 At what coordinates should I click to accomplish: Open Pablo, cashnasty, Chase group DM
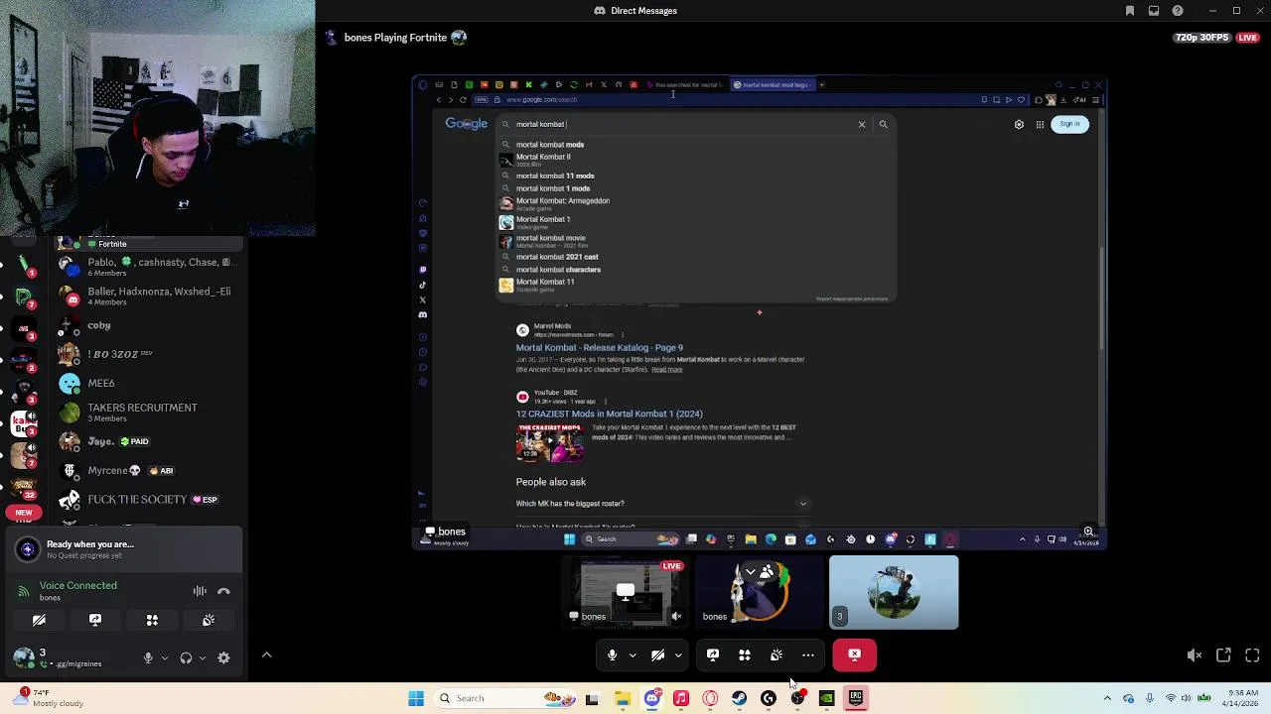147,267
